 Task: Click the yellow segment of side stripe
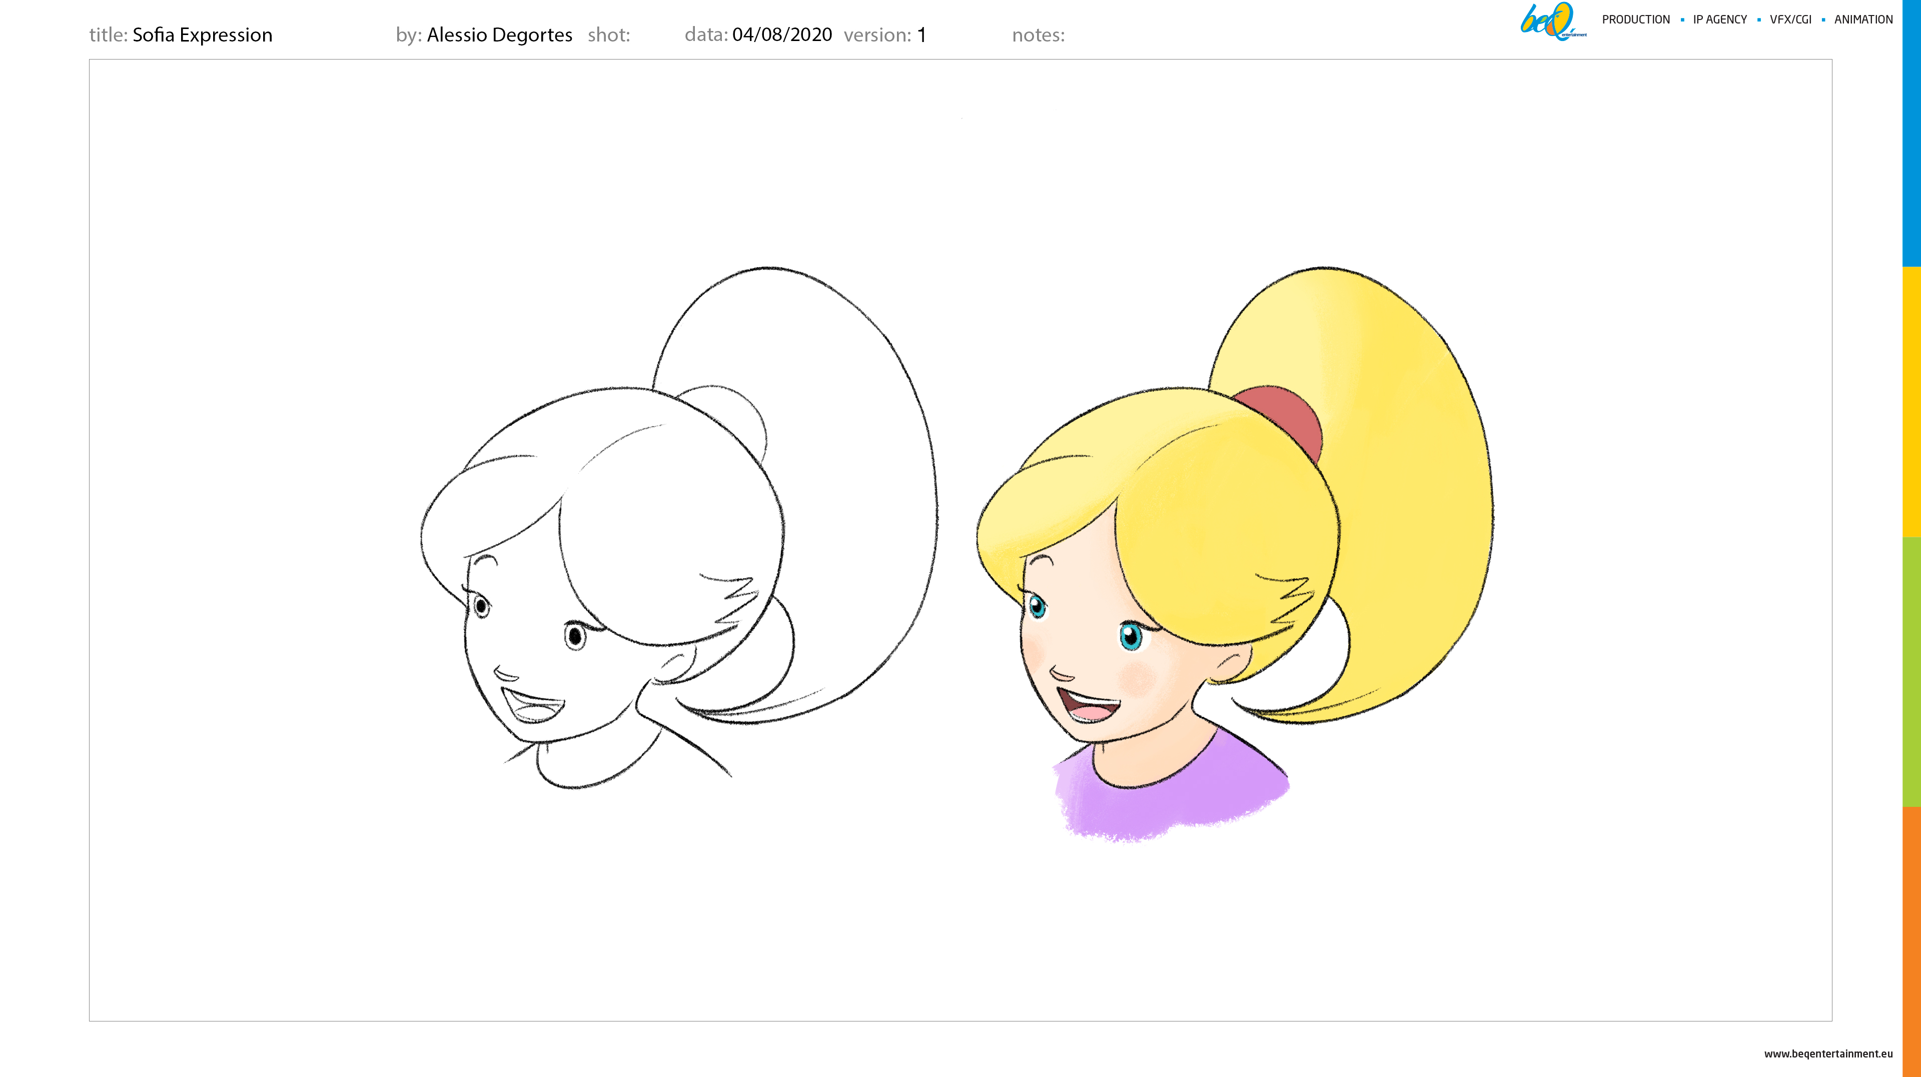[x=1911, y=401]
